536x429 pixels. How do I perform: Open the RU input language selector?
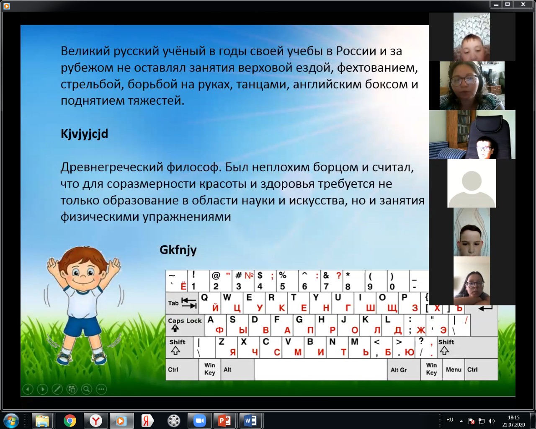[x=450, y=420]
